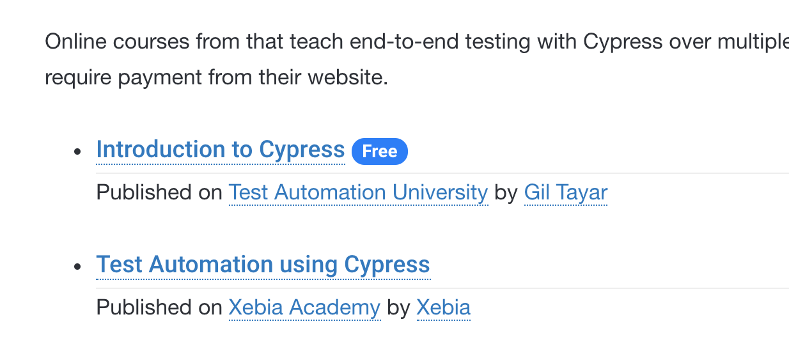This screenshot has height=349, width=789.
Task: Click the bullet beside Test Automation using Cypress
Action: pyautogui.click(x=78, y=266)
